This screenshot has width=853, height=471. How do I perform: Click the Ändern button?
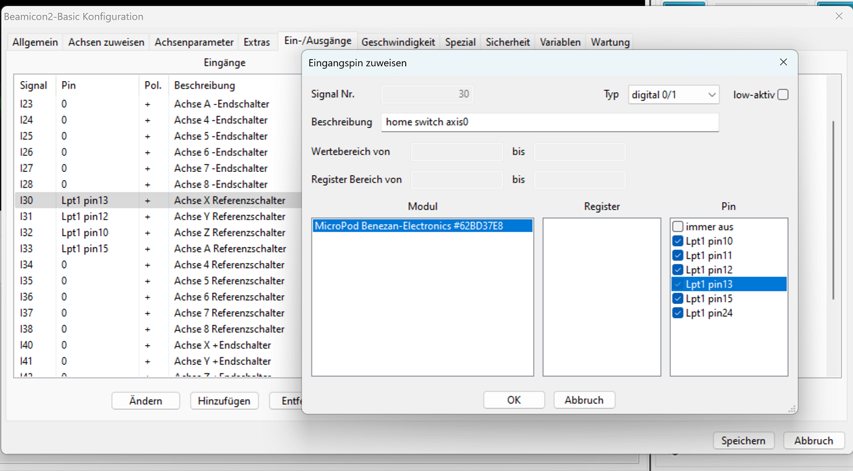(x=146, y=401)
